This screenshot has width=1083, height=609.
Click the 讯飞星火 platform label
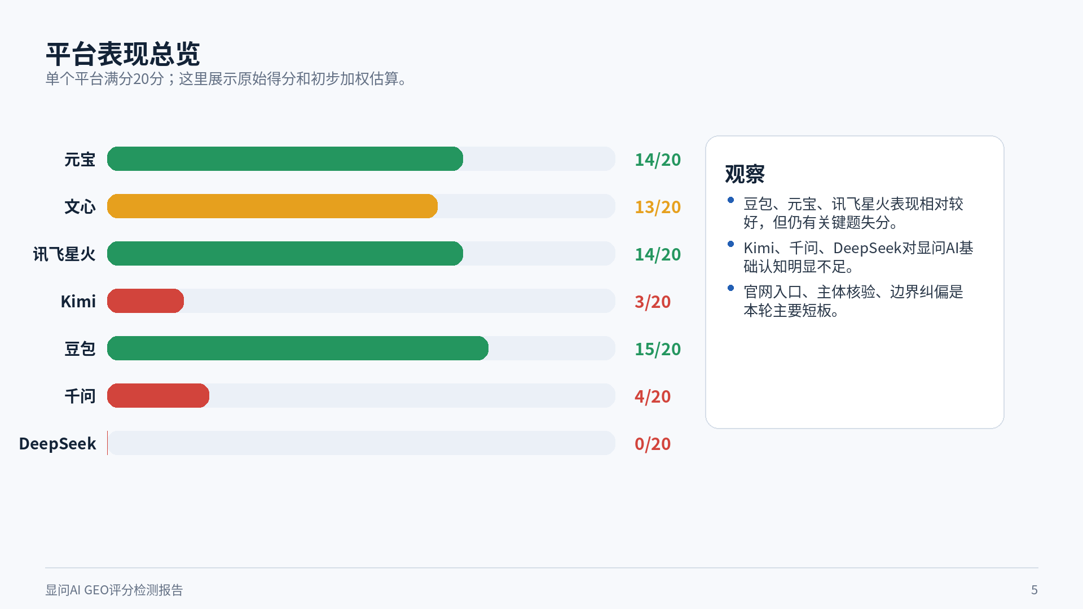coord(64,254)
